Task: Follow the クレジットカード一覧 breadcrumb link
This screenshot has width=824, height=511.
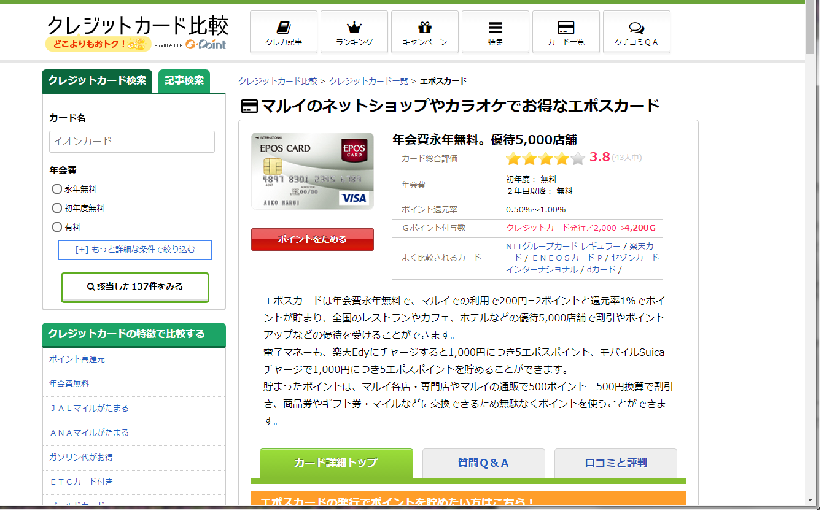Action: pos(368,81)
